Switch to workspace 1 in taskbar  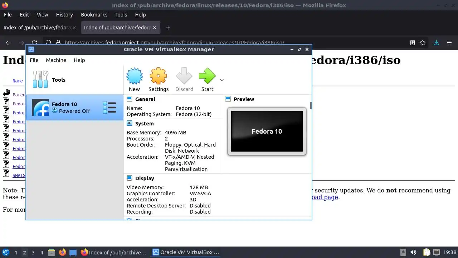(16, 253)
